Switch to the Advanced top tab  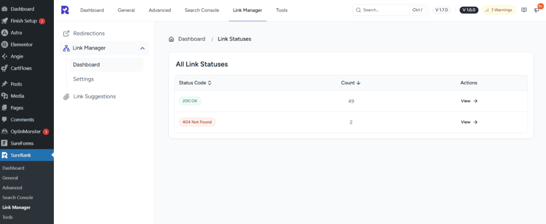tap(160, 11)
